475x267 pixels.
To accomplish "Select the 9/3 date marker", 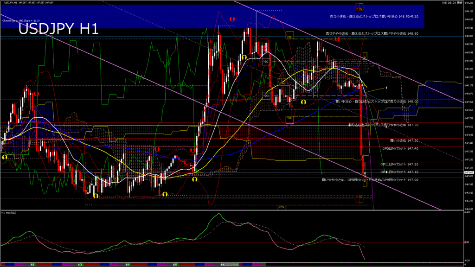I will 80,265.
